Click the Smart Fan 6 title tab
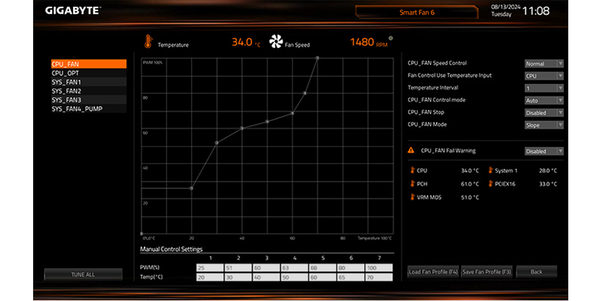 point(417,12)
